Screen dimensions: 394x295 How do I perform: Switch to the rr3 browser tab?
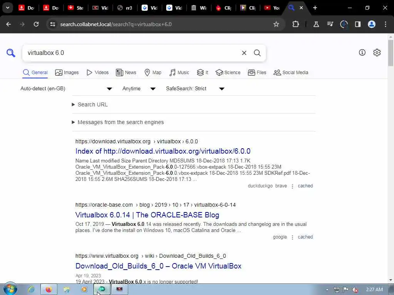click(125, 8)
